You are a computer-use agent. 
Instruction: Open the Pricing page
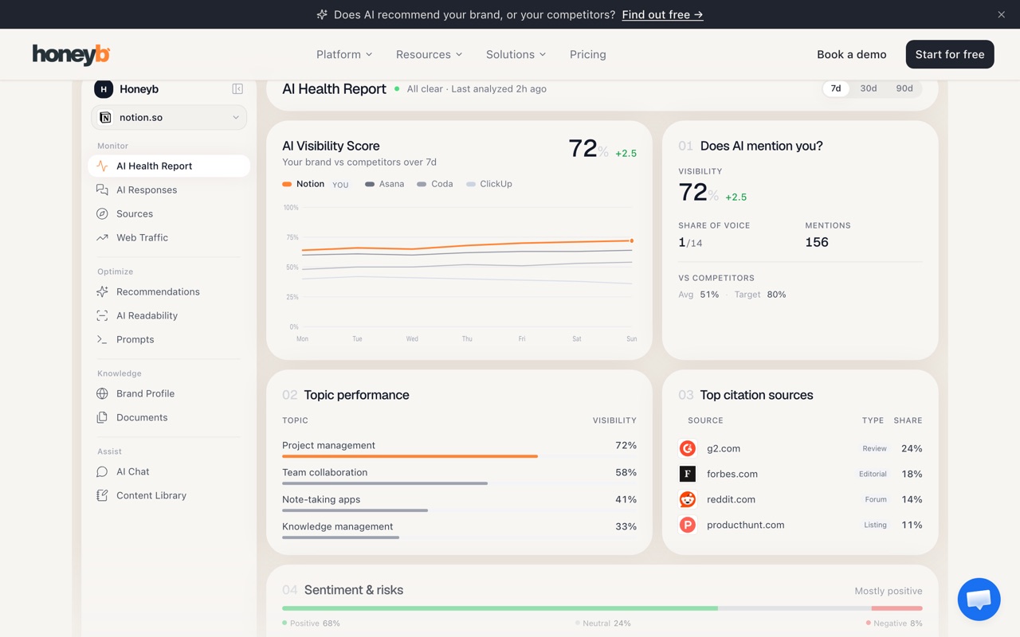point(588,54)
